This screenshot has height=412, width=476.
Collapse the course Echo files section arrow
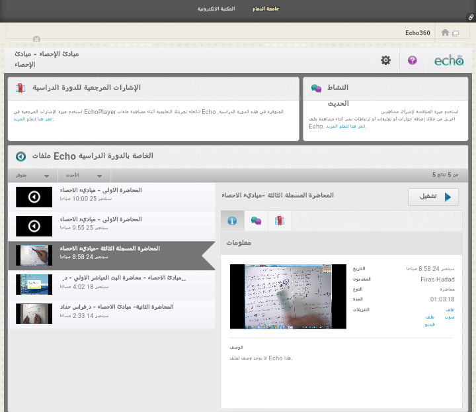[20, 156]
